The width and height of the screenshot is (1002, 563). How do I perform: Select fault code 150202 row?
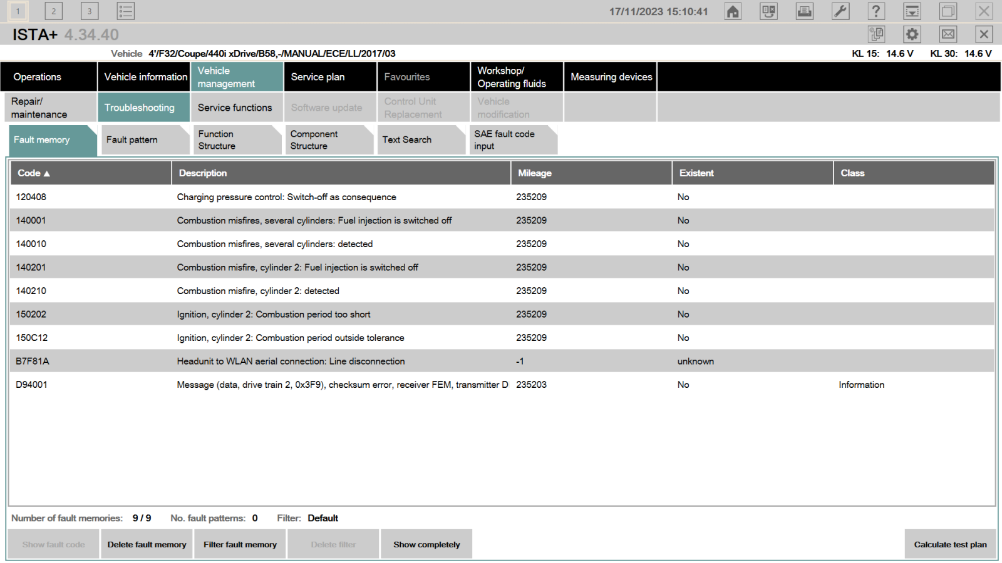tap(502, 314)
